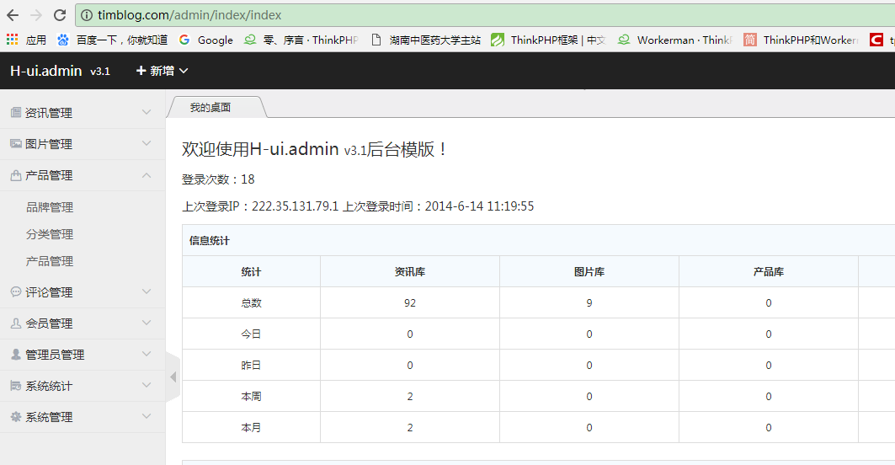Viewport: 895px width, 465px height.
Task: Click the 欢迎使用H-ui.admin welcome heading
Action: pyautogui.click(x=314, y=149)
